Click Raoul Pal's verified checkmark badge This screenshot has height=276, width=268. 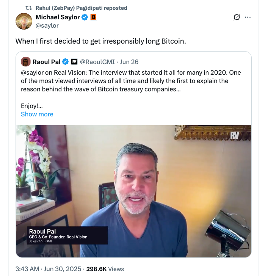65,62
